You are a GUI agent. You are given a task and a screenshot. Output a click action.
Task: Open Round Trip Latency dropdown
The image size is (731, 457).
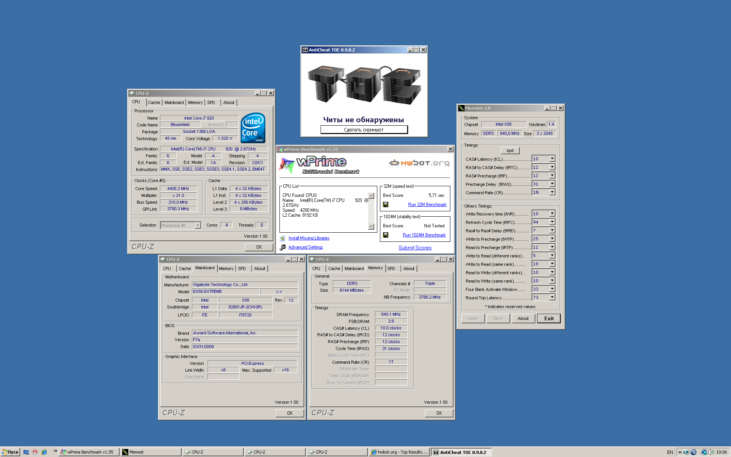pyautogui.click(x=552, y=297)
